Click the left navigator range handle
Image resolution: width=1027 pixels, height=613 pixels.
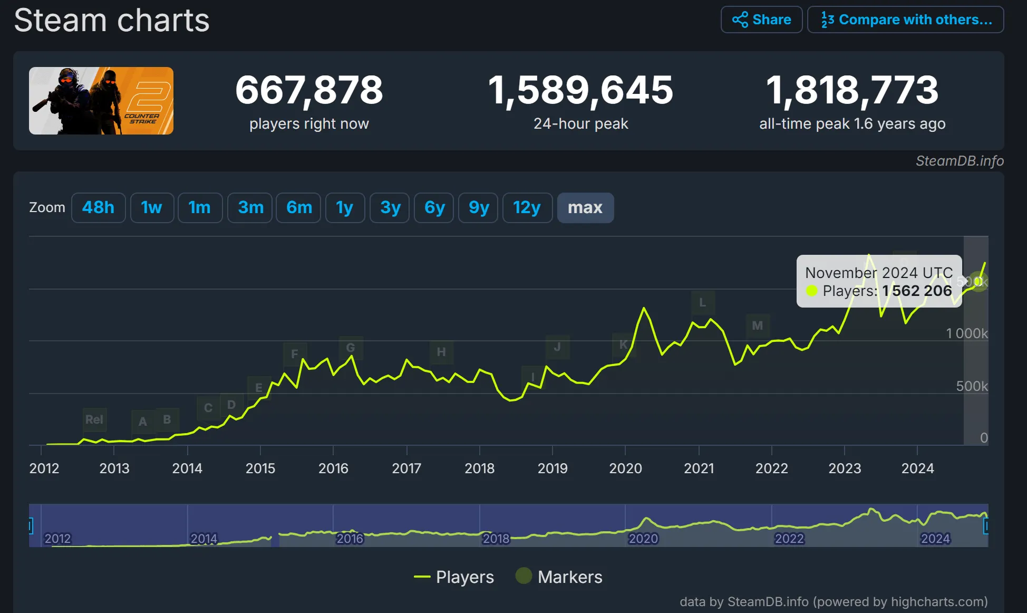[x=31, y=525]
